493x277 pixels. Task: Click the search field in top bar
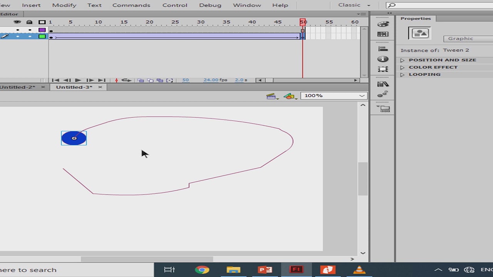click(x=439, y=5)
